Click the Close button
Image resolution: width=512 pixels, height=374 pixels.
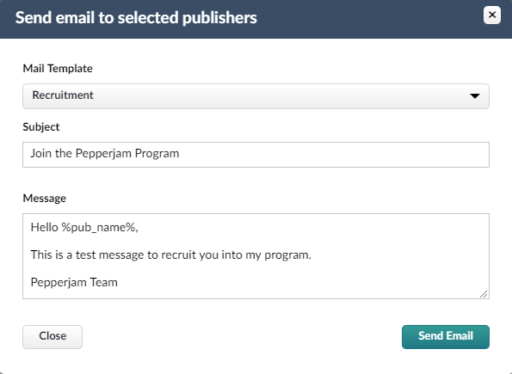click(52, 337)
